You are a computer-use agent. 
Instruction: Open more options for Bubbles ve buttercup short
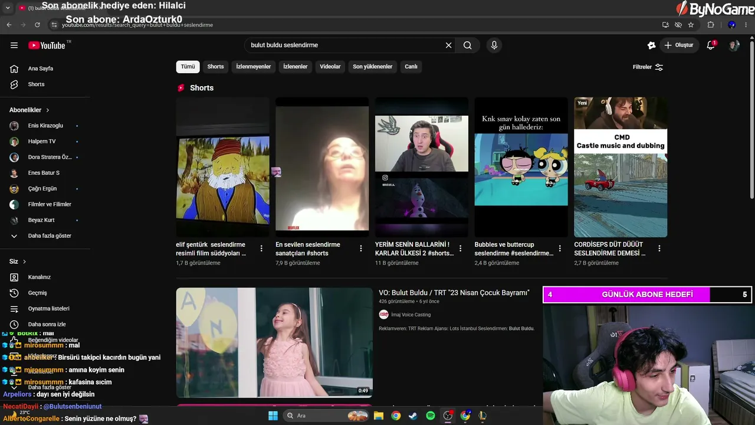coord(560,249)
